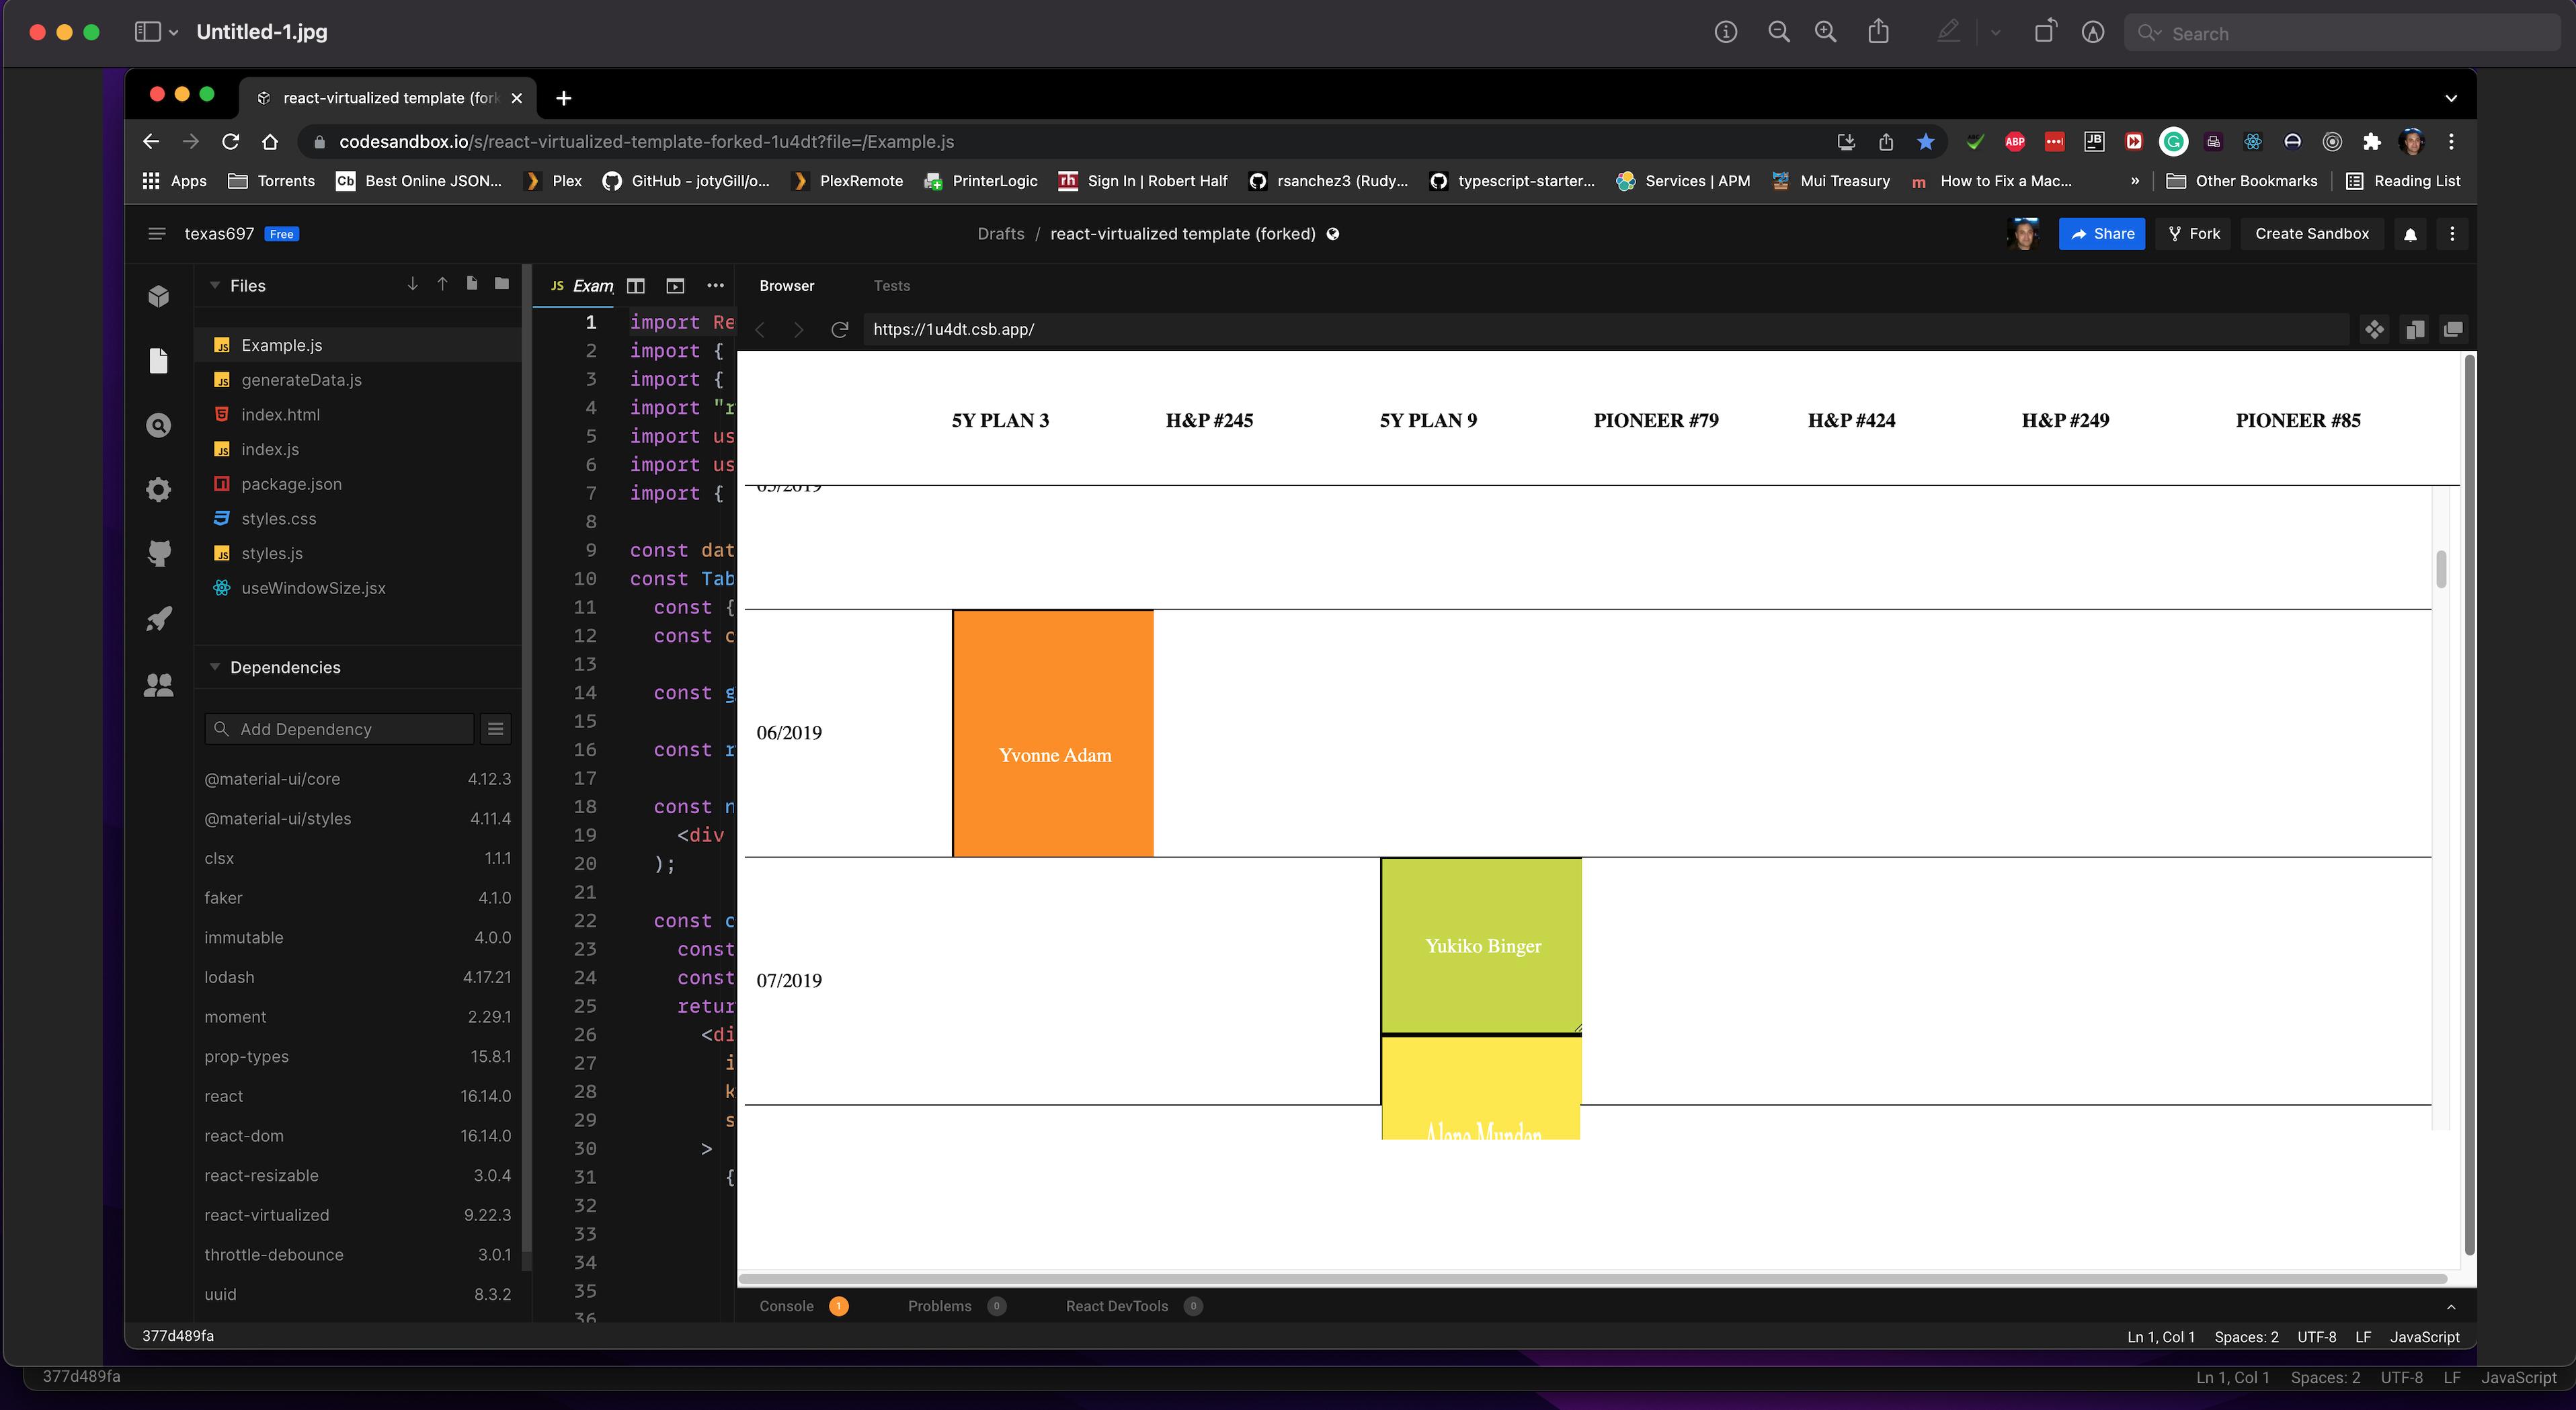Open Other Bookmarks folder
Viewport: 2576px width, 1410px height.
tap(2241, 181)
